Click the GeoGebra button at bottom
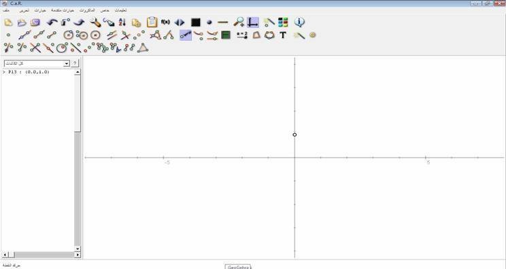Image resolution: width=506 pixels, height=269 pixels. click(238, 267)
